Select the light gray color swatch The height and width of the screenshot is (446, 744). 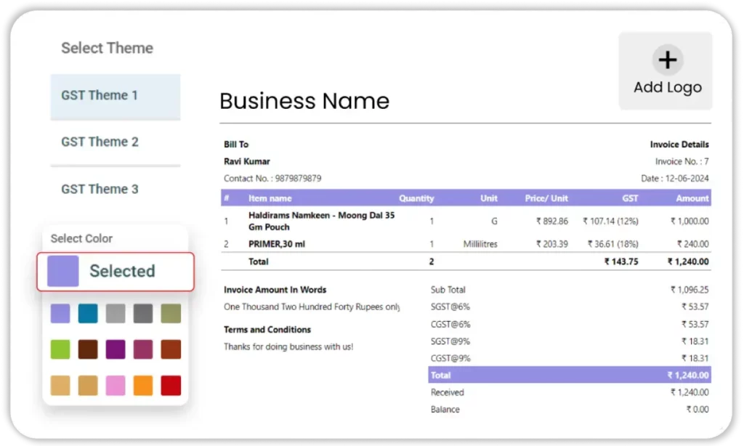pos(116,313)
